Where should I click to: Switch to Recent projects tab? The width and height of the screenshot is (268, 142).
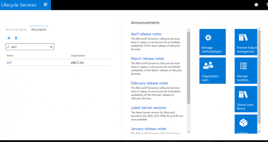point(16,29)
